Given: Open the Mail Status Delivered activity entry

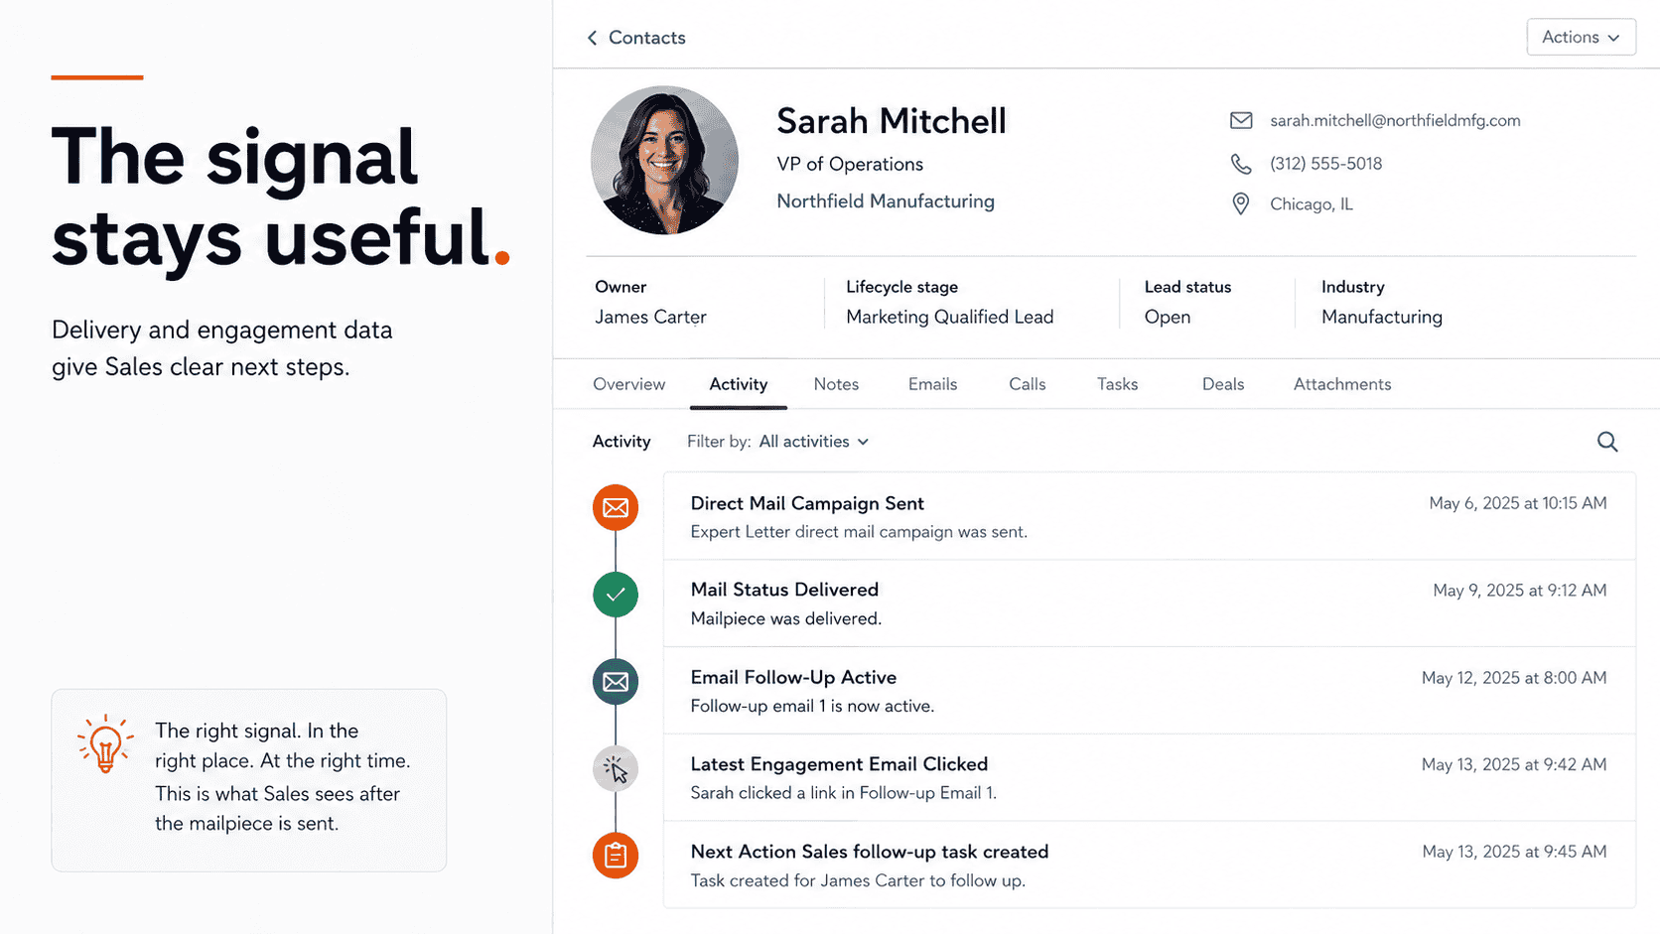Looking at the screenshot, I should pyautogui.click(x=1149, y=603).
